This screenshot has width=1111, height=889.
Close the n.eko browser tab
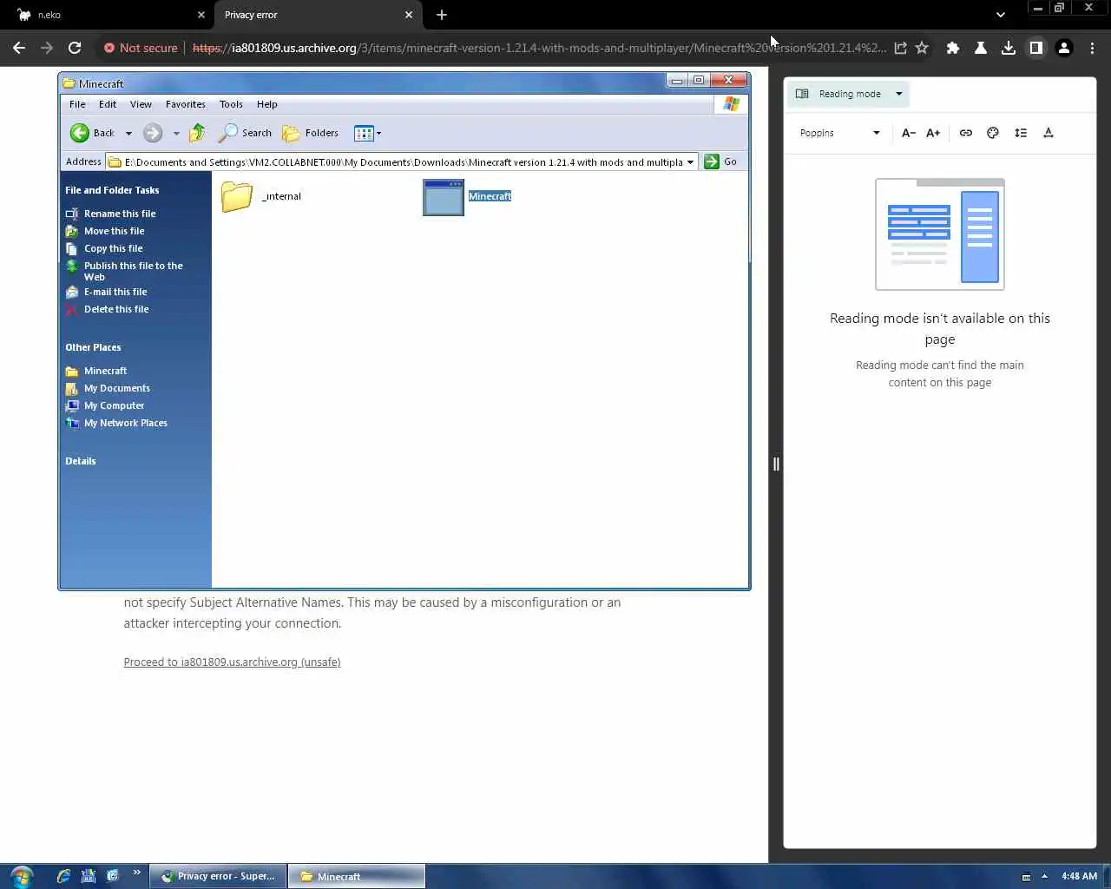(201, 15)
